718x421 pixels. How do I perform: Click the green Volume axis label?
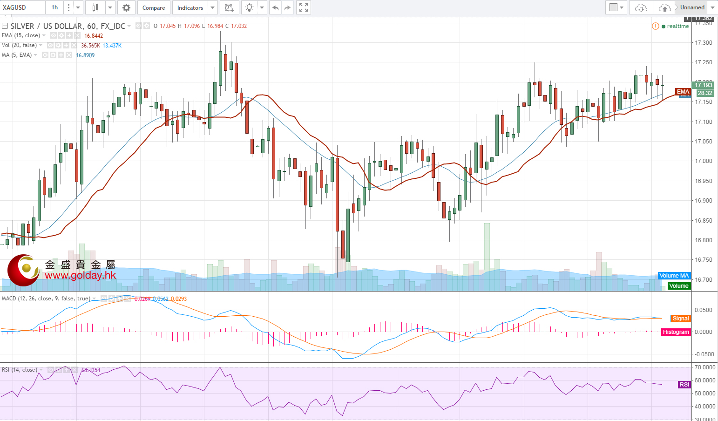(x=679, y=286)
